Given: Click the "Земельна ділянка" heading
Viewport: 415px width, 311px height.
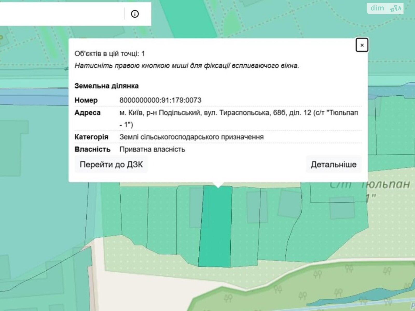Looking at the screenshot, I should [x=107, y=86].
